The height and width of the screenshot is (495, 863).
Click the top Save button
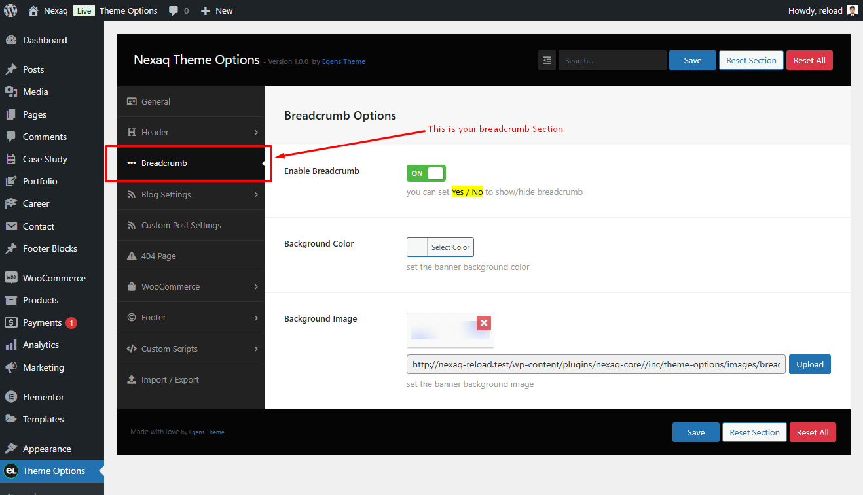[x=693, y=60]
